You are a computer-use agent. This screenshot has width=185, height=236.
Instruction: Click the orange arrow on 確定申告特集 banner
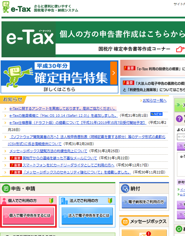[113, 73]
